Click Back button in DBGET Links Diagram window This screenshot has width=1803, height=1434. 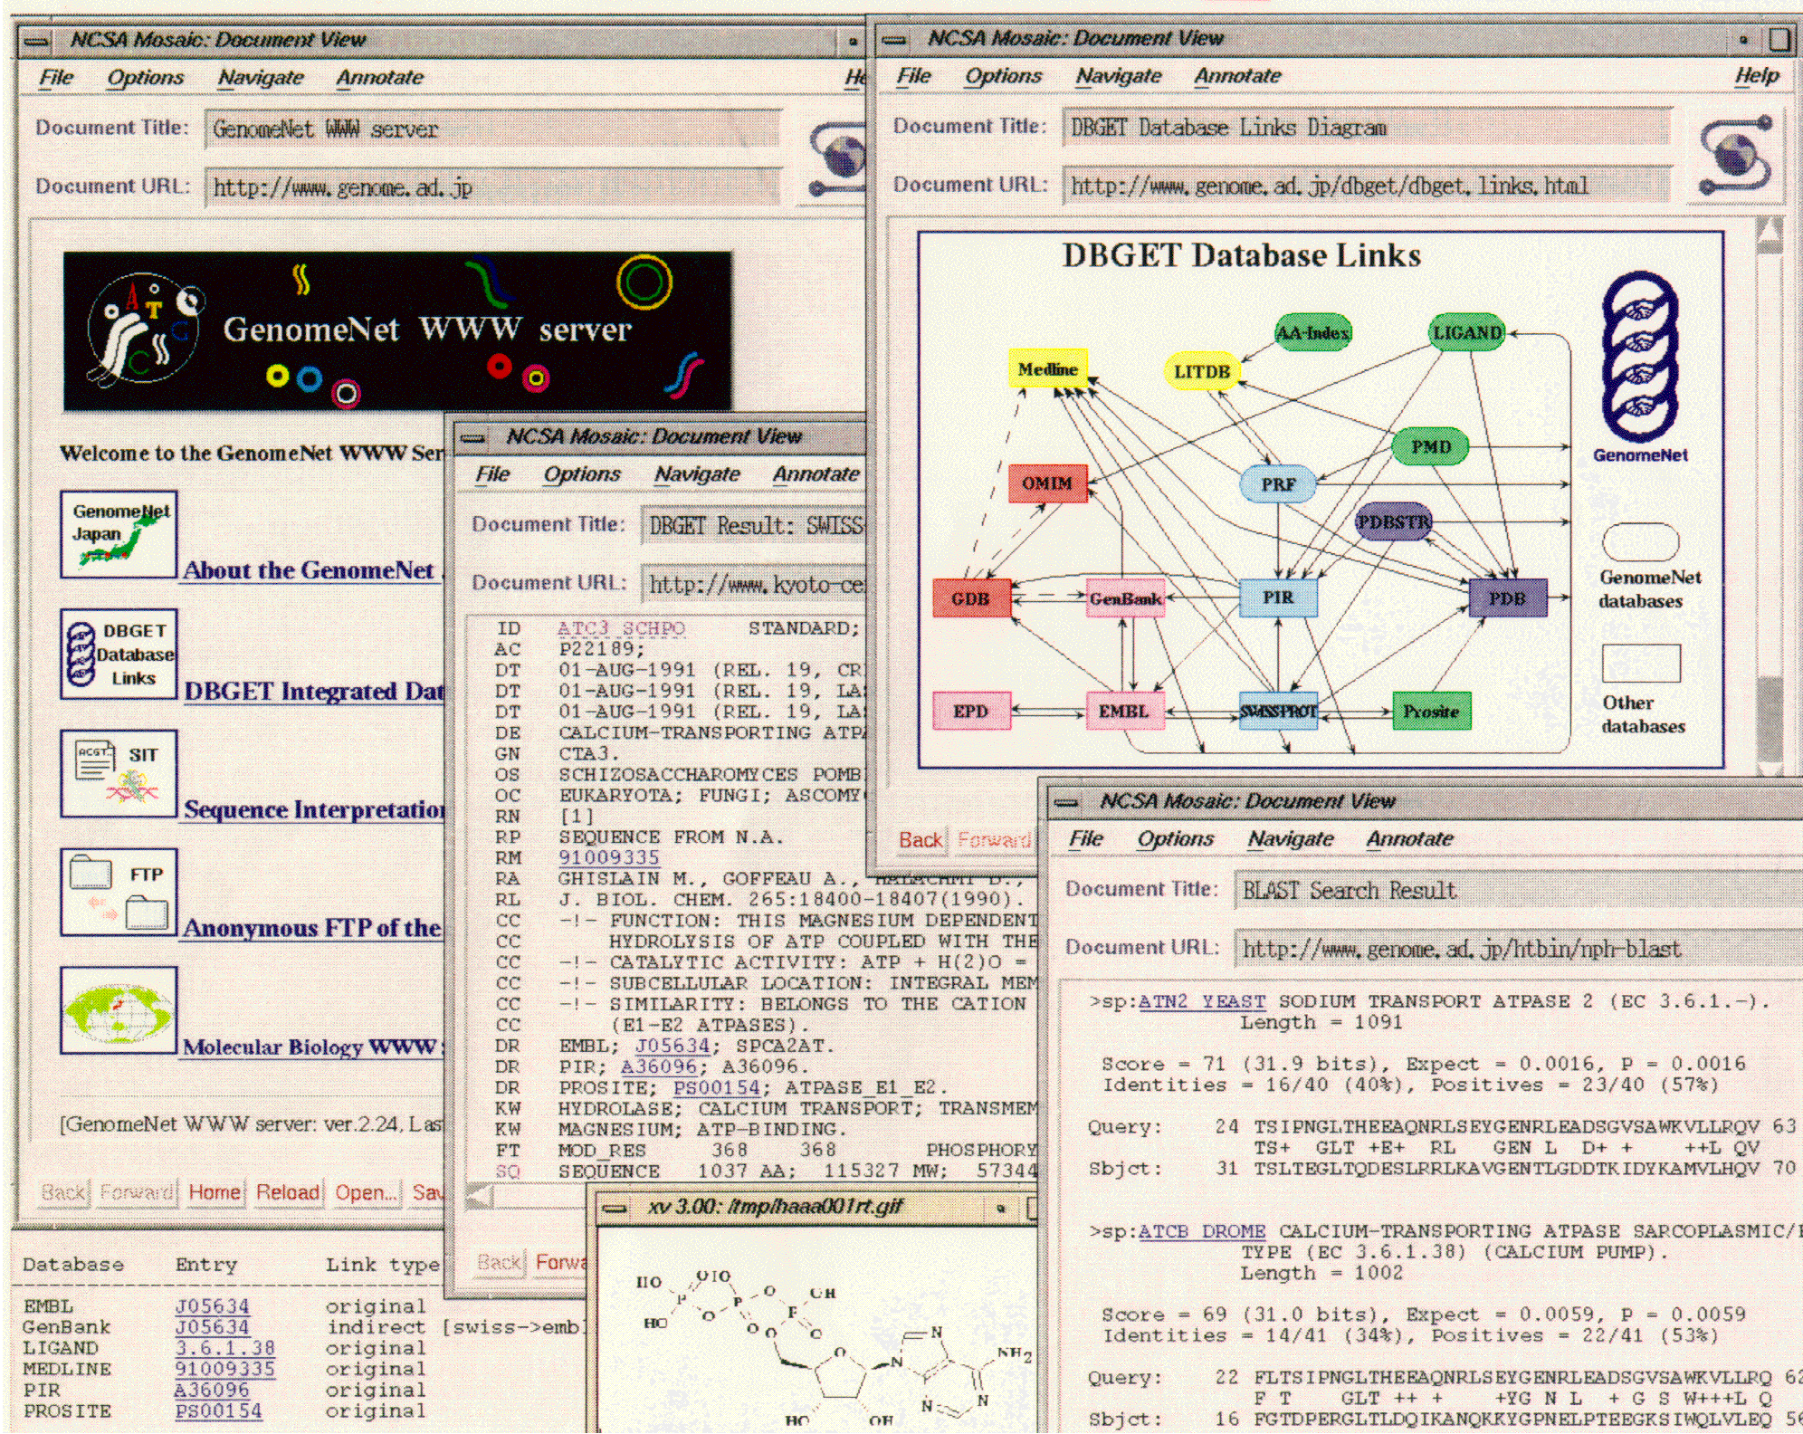[x=921, y=840]
